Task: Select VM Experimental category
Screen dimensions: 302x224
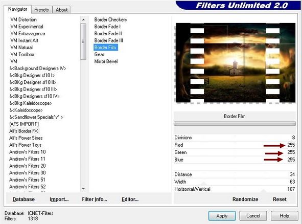Action: [x=27, y=27]
